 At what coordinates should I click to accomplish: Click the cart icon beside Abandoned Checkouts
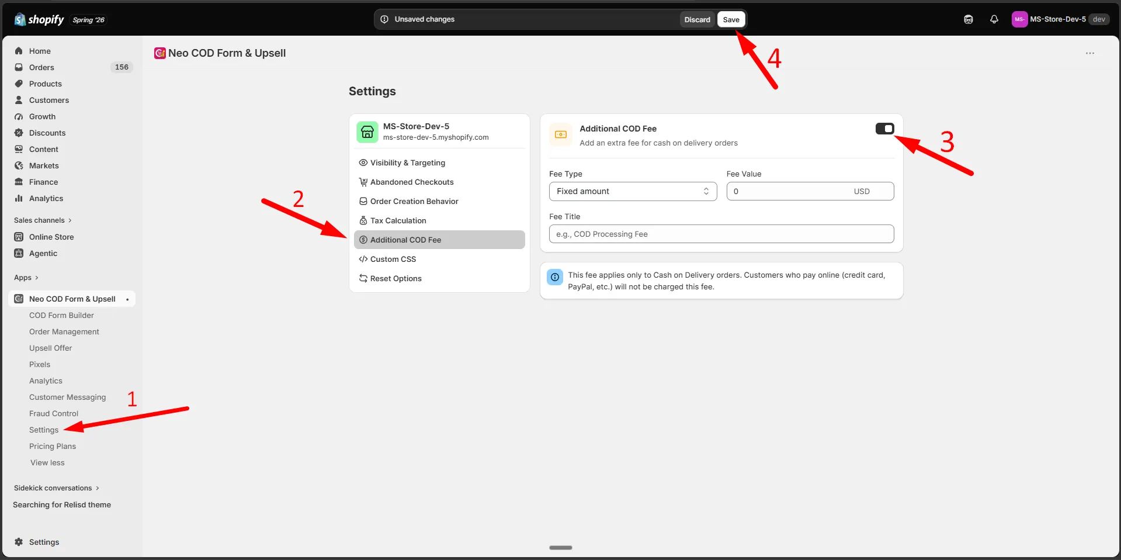(363, 182)
